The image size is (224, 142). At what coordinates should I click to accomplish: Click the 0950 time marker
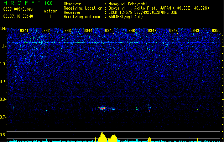point(216,31)
